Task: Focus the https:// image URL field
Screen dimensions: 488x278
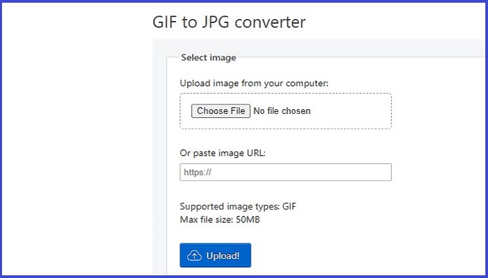Action: tap(285, 172)
